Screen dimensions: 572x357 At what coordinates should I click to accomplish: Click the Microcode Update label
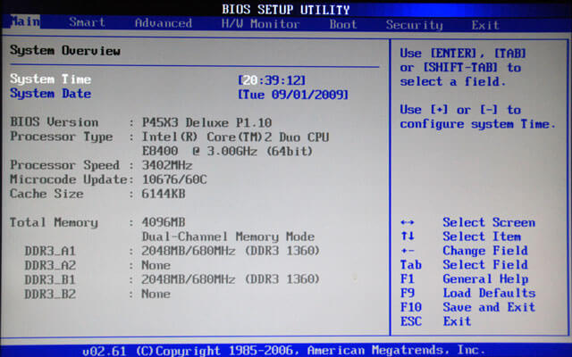[x=68, y=179]
